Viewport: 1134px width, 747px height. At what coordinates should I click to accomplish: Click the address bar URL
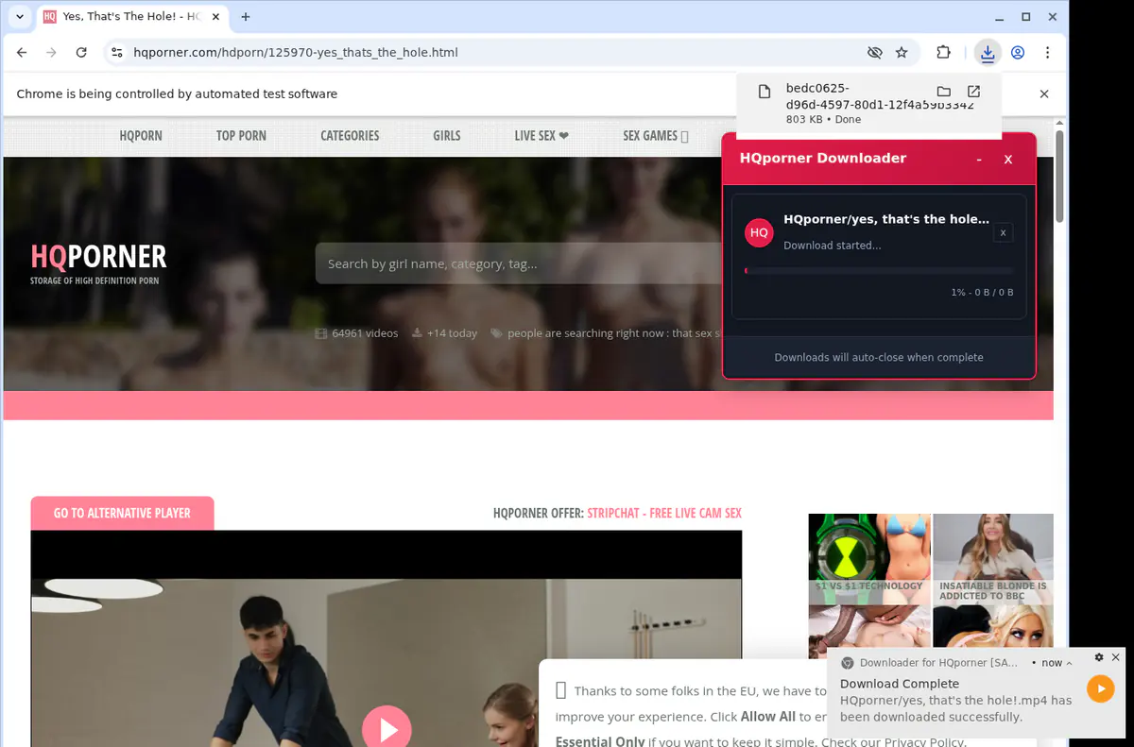coord(296,53)
